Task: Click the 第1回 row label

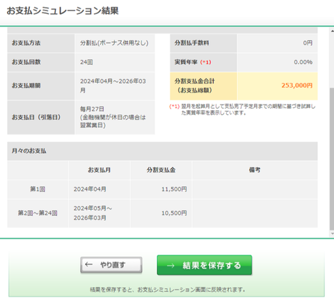Action: point(38,189)
